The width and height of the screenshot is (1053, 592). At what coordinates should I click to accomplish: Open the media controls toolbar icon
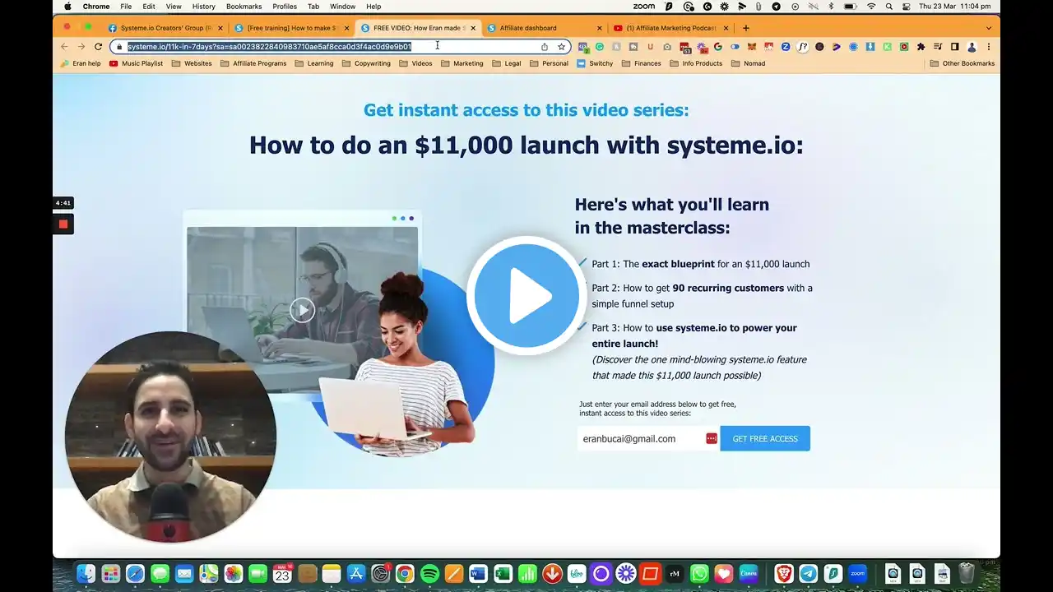tap(938, 47)
